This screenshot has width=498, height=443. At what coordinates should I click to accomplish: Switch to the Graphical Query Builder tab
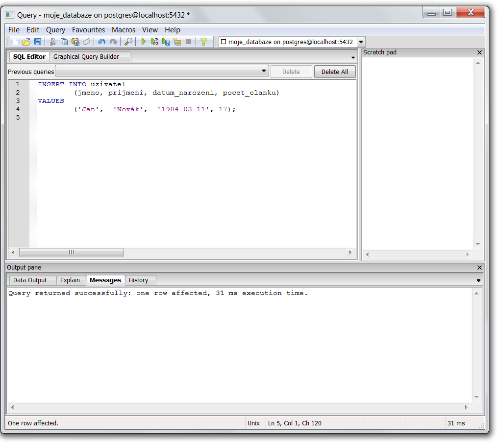pyautogui.click(x=86, y=57)
